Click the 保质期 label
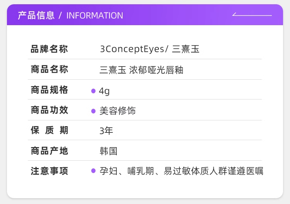Screen dimensions: 290x204 point(49,131)
